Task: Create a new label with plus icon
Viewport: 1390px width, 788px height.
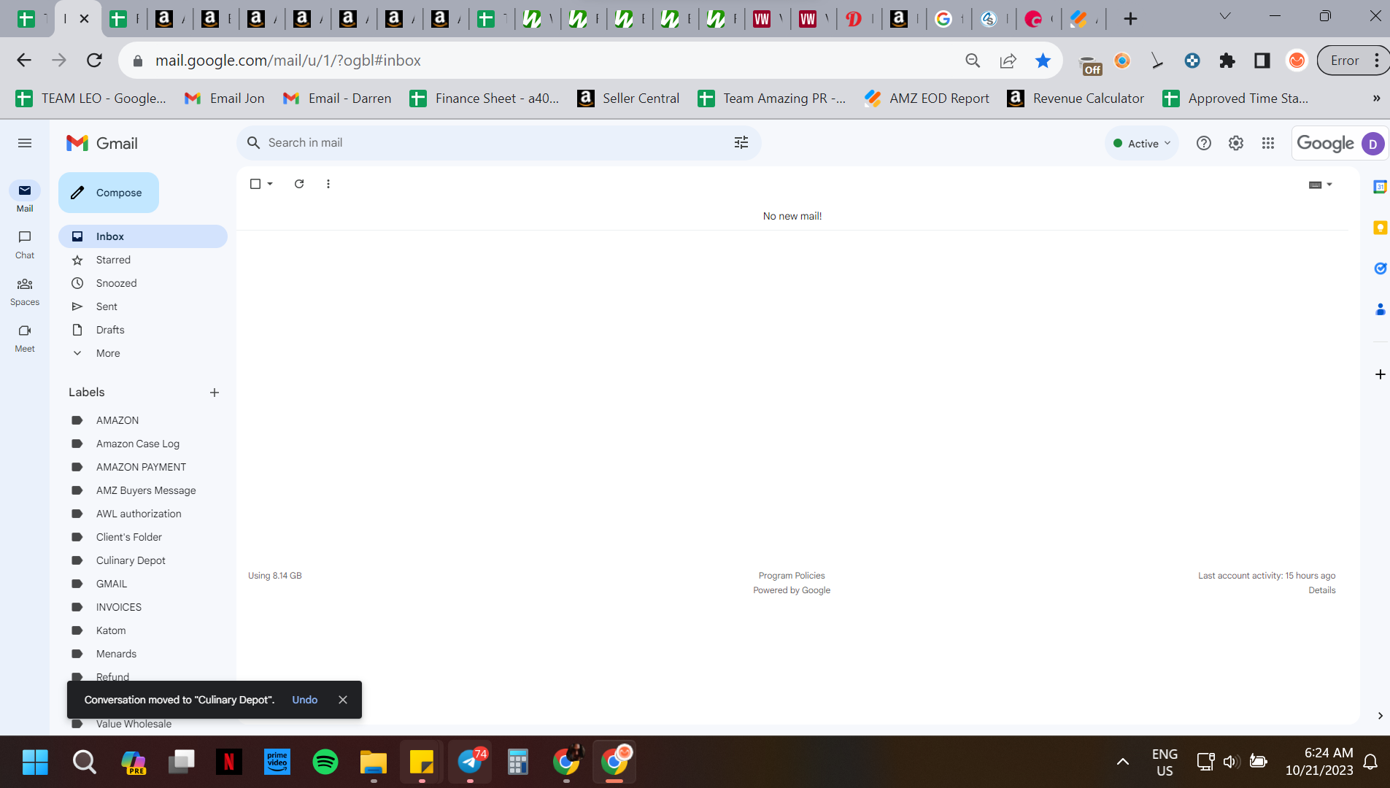Action: [215, 393]
